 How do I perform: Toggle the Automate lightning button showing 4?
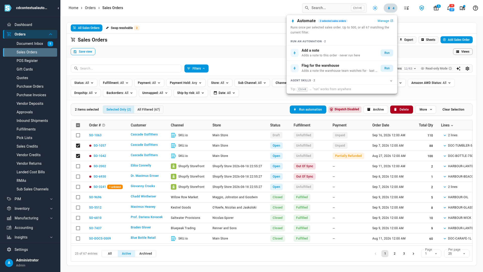pyautogui.click(x=390, y=8)
